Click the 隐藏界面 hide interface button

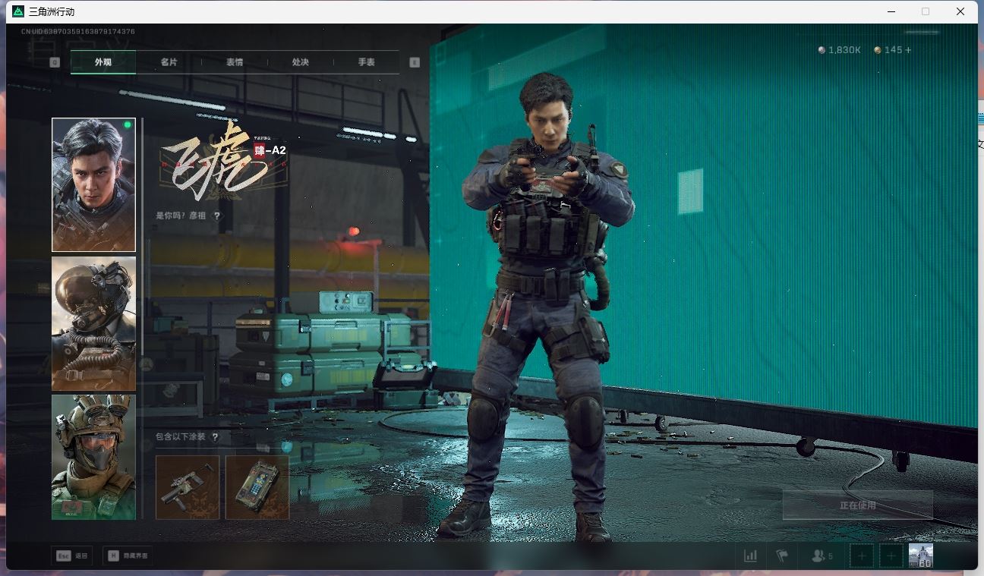pyautogui.click(x=128, y=556)
